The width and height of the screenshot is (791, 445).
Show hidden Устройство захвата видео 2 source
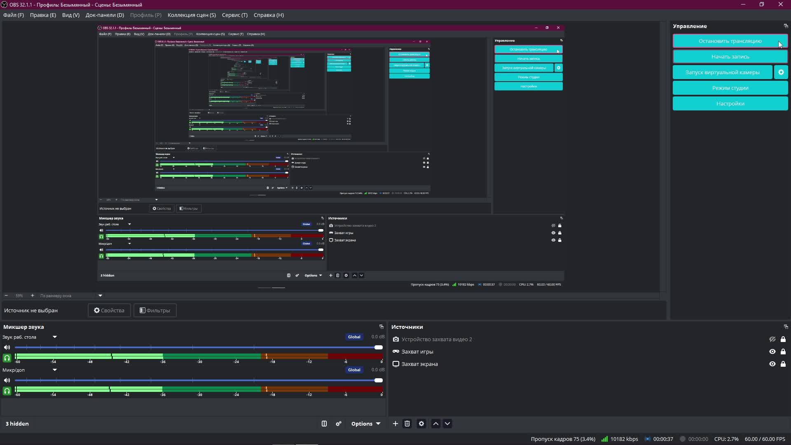[x=772, y=339]
